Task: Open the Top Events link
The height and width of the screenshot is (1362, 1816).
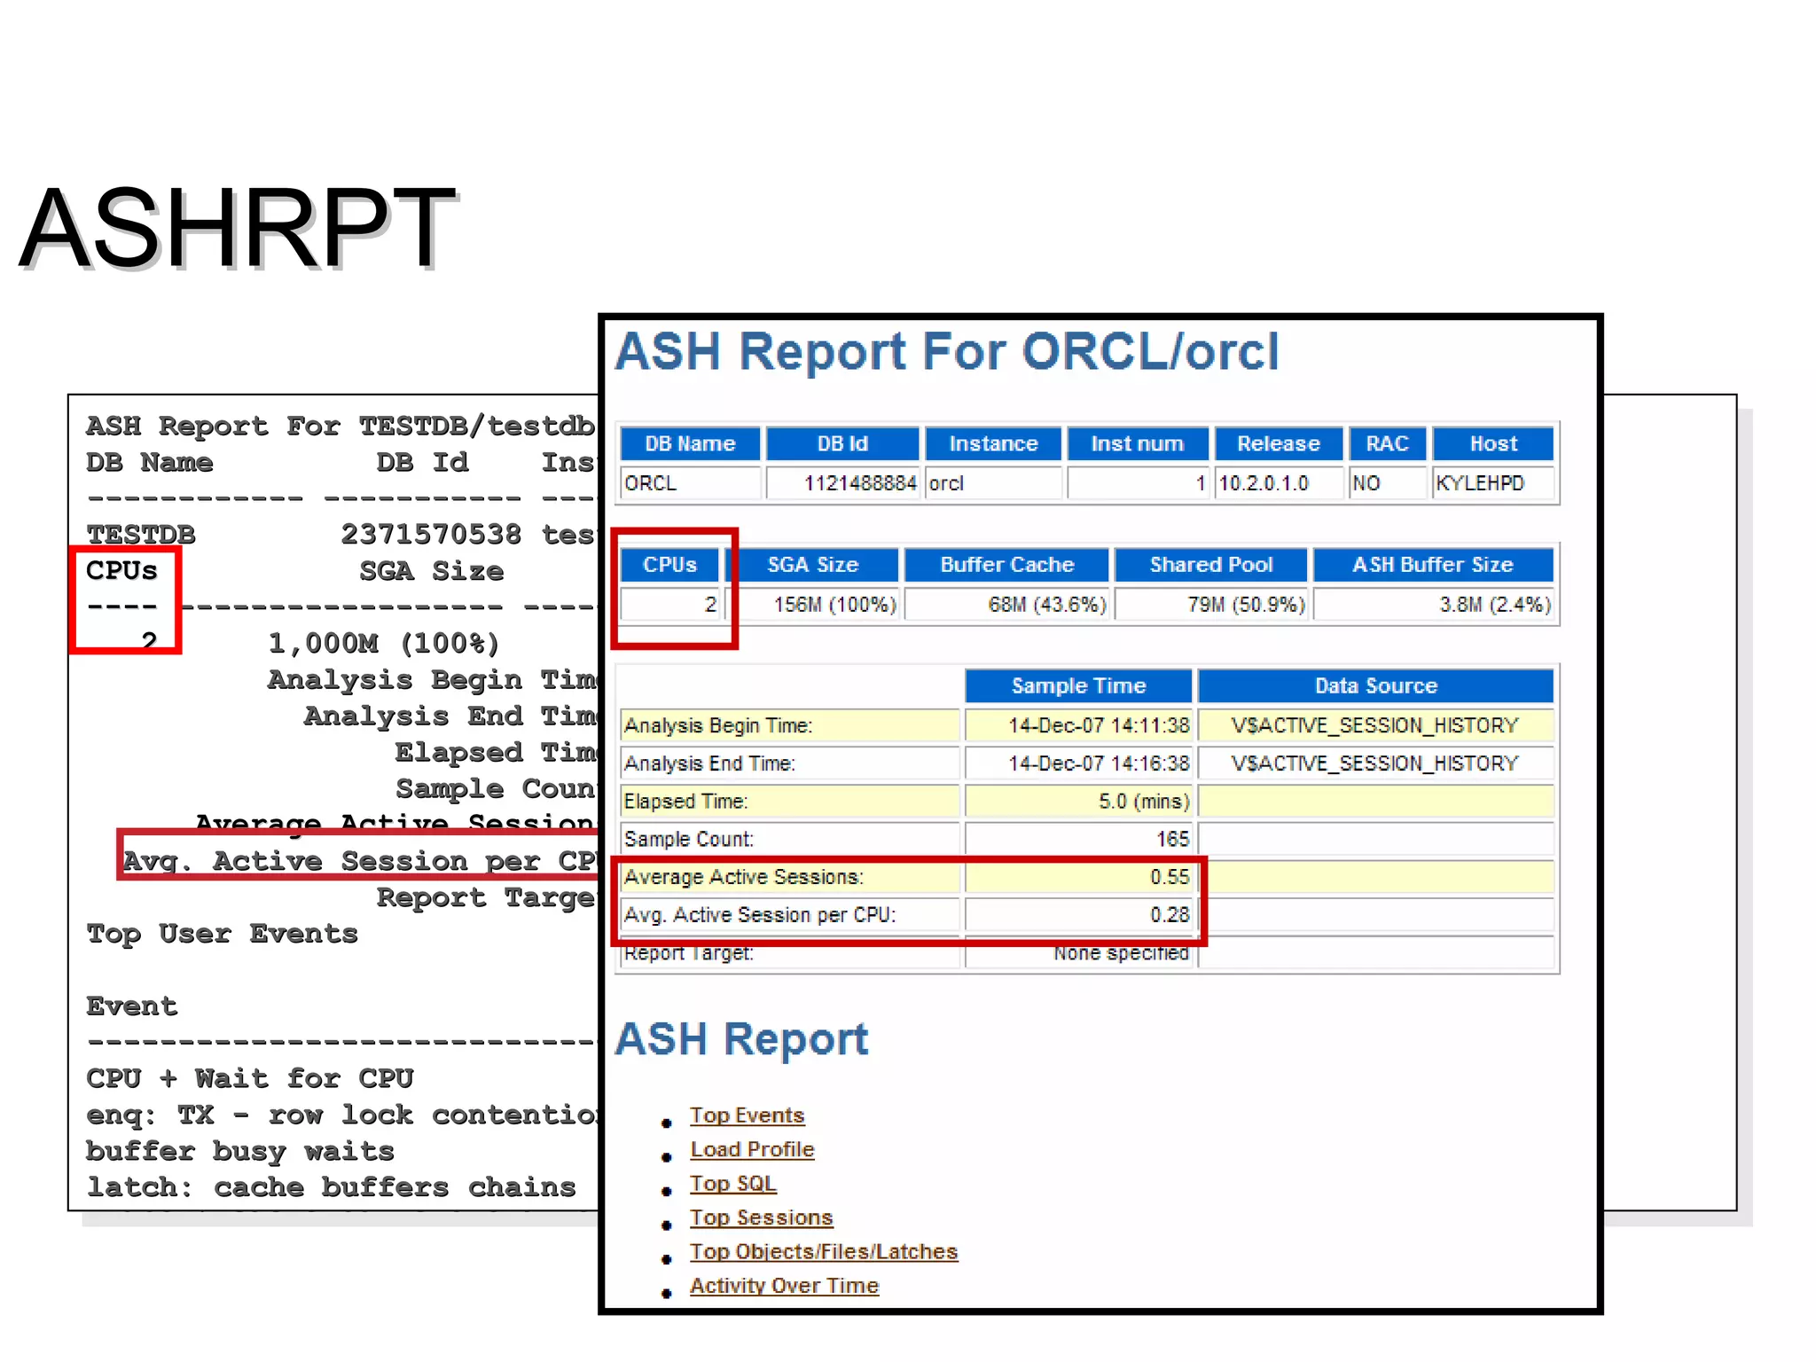Action: (747, 1115)
